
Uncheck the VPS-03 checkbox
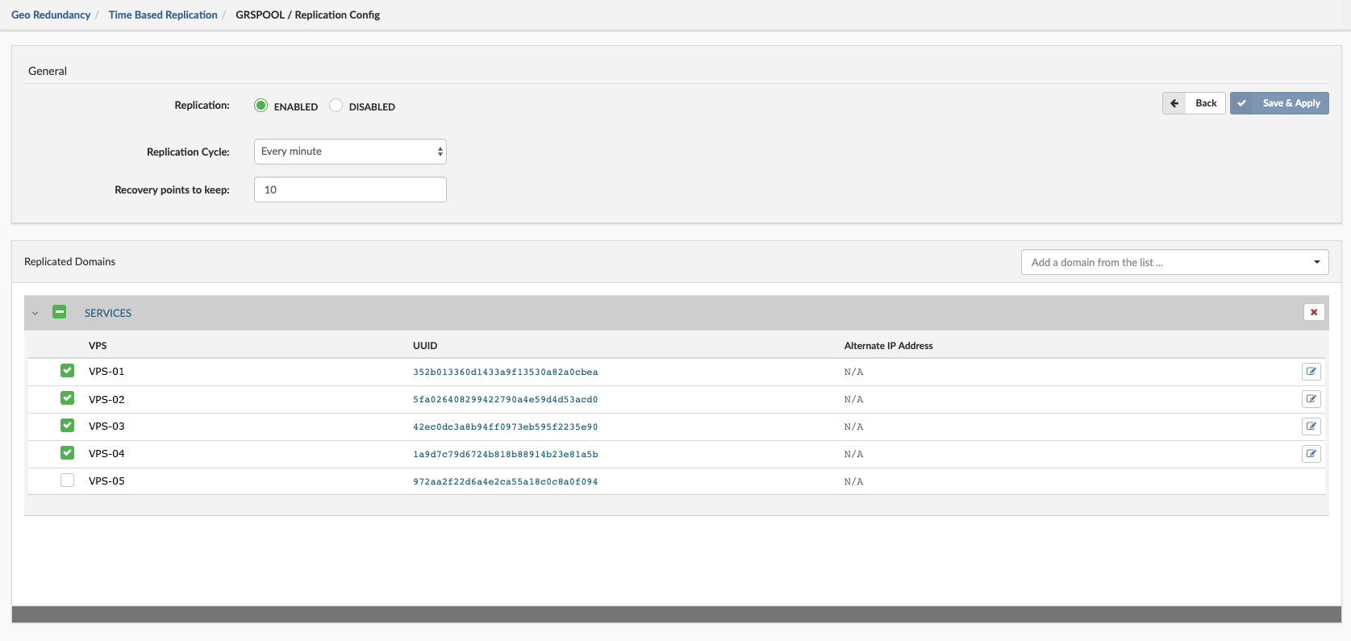[x=68, y=426]
